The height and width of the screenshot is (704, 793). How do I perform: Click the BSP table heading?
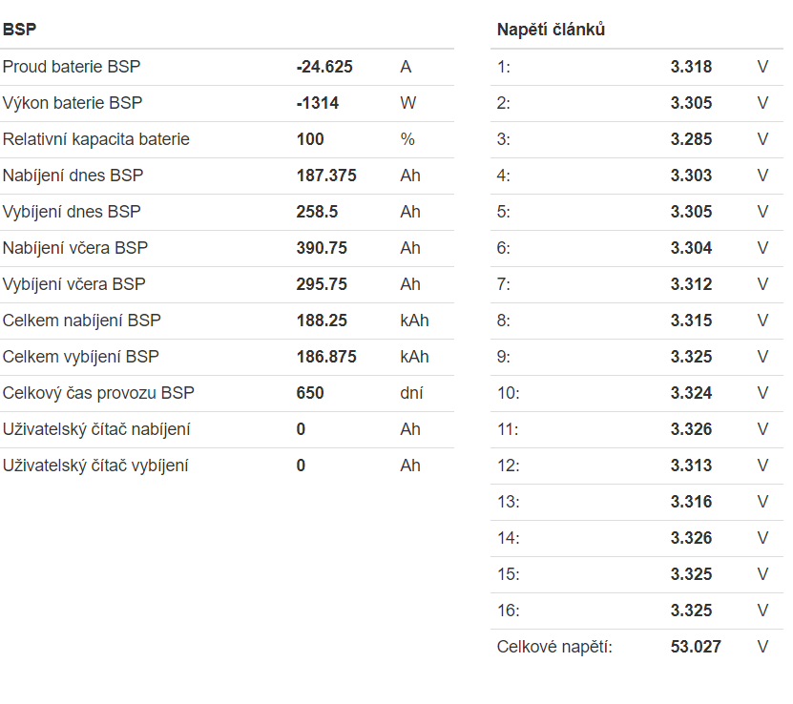[20, 30]
